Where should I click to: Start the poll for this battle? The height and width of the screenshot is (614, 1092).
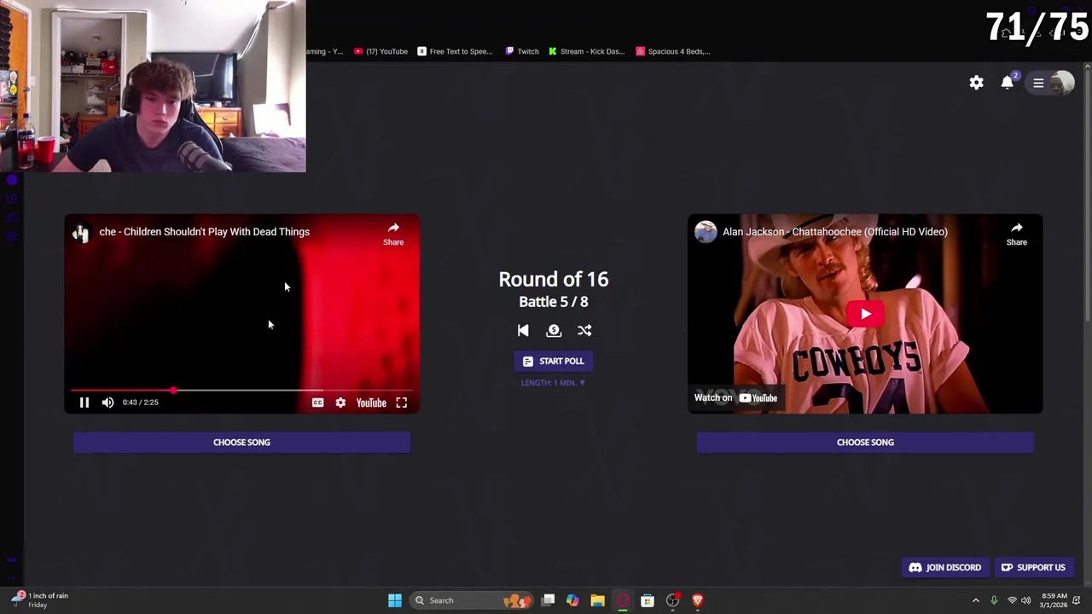[x=554, y=361]
